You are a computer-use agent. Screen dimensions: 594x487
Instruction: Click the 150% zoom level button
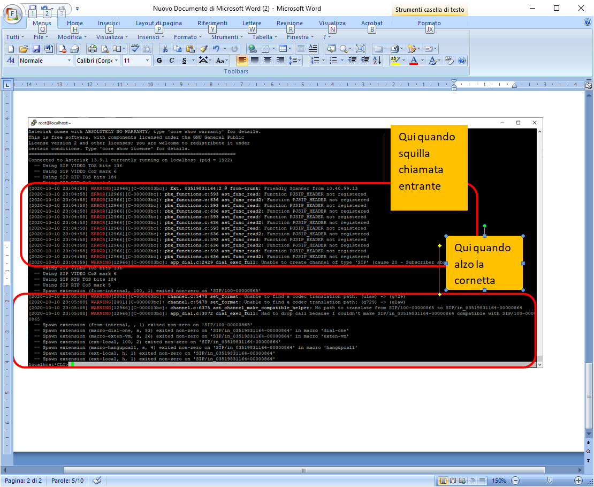[x=499, y=481]
